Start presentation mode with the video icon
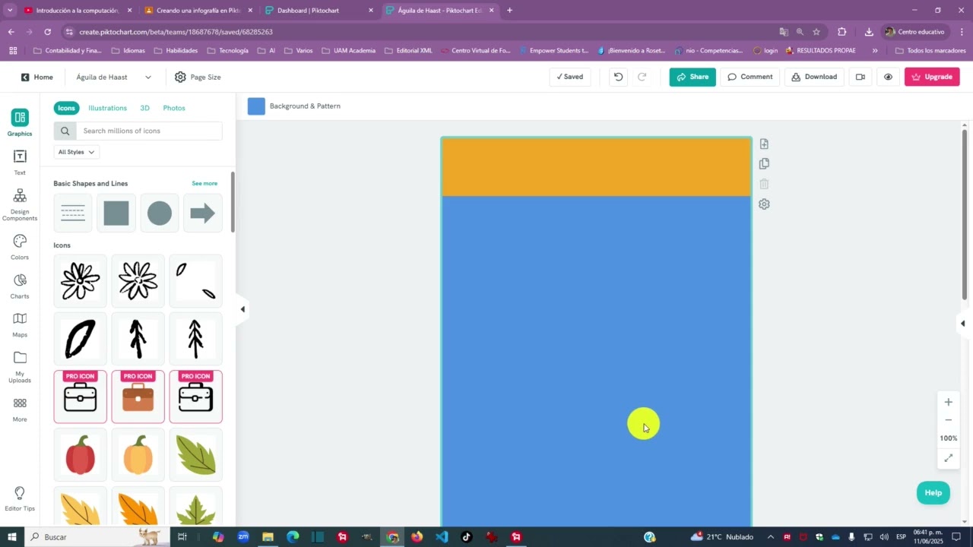This screenshot has width=973, height=547. [860, 77]
